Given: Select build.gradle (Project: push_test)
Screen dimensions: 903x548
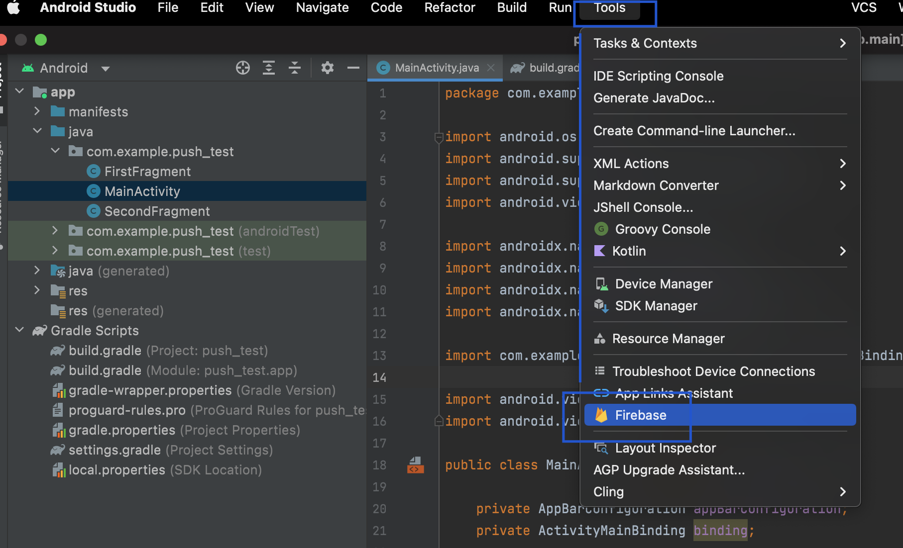Looking at the screenshot, I should [187, 351].
